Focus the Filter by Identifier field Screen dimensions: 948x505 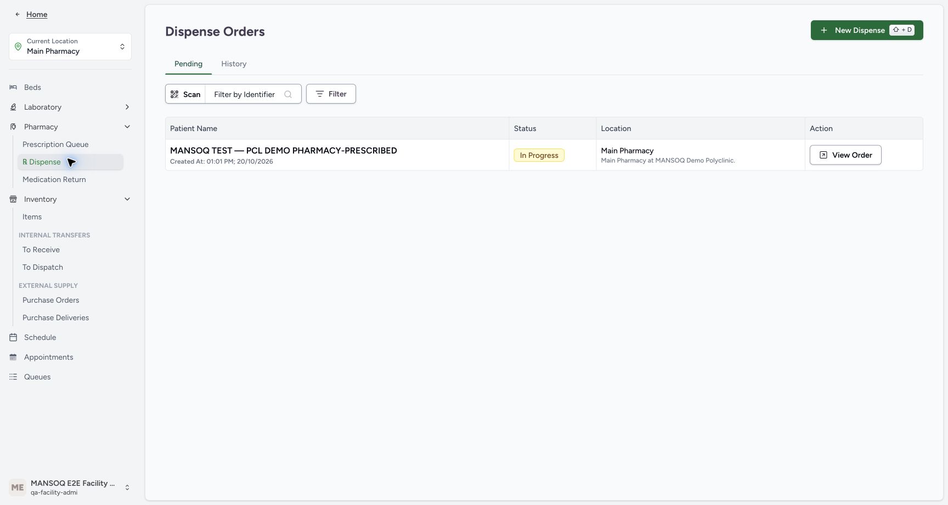click(253, 94)
